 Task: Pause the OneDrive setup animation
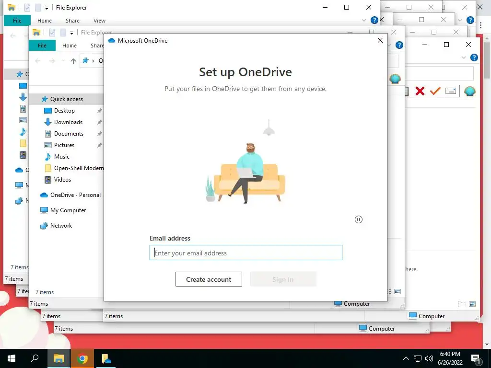click(x=359, y=219)
